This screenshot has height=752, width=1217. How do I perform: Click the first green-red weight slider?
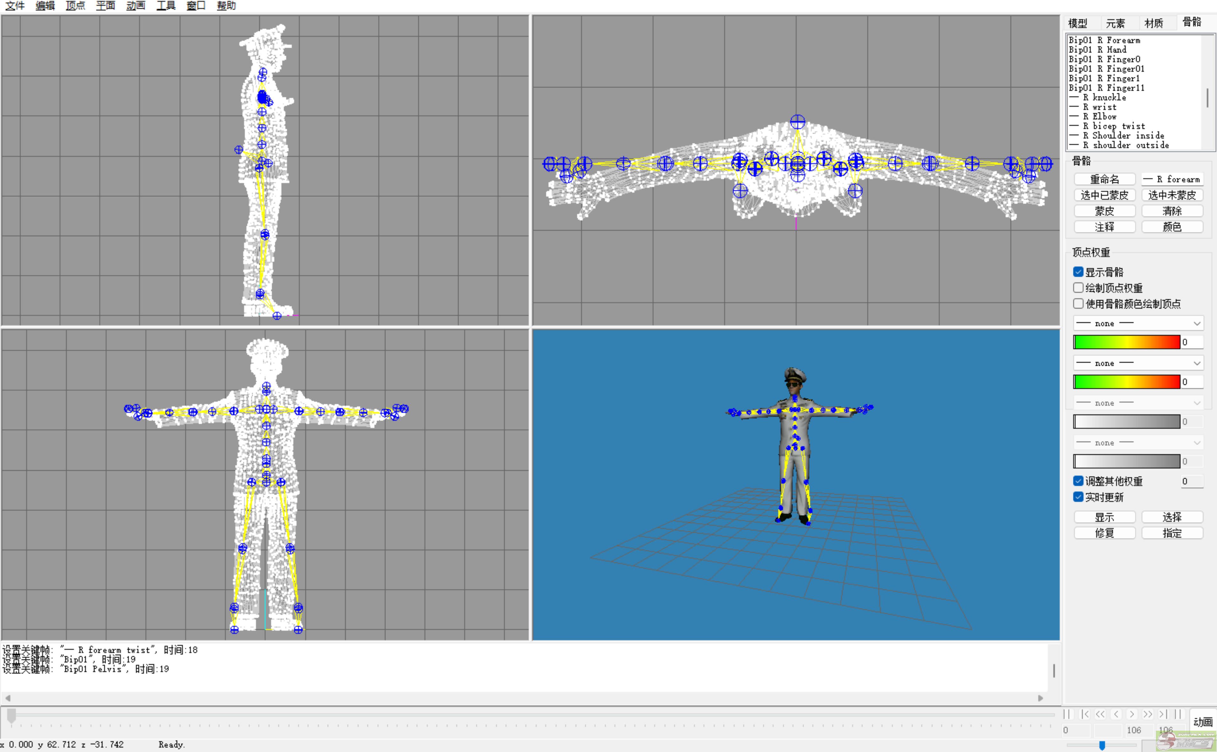coord(1126,342)
